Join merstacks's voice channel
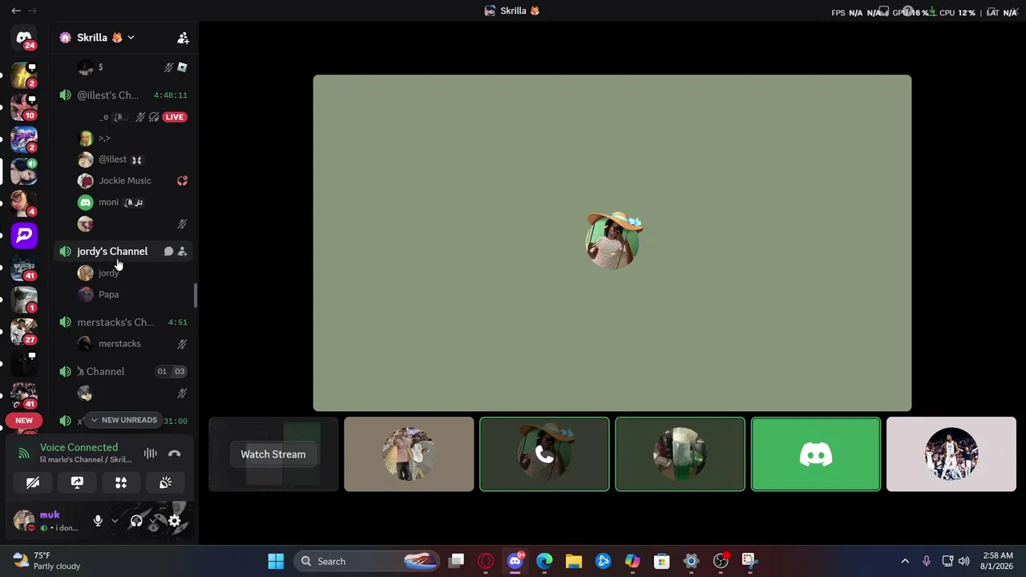 (x=124, y=322)
